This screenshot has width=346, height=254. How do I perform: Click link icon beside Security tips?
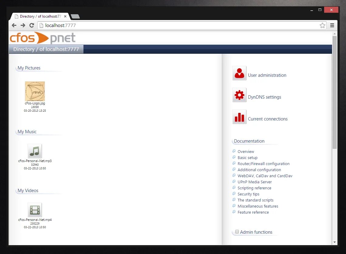234,194
